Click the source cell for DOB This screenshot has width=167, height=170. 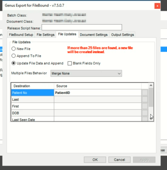[x=98, y=113]
